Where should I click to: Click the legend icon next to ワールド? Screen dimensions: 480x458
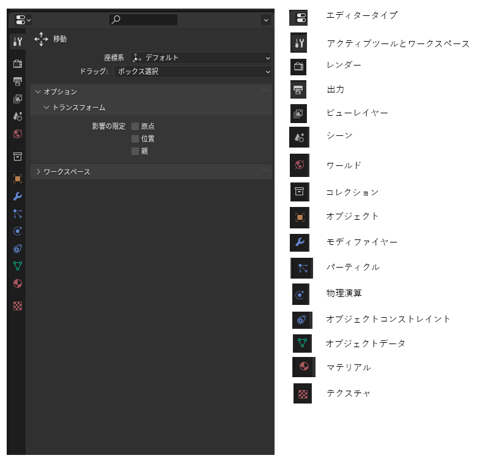pos(300,165)
